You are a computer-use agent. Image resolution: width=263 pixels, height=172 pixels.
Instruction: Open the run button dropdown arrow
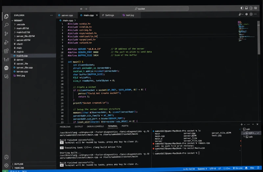click(x=243, y=14)
